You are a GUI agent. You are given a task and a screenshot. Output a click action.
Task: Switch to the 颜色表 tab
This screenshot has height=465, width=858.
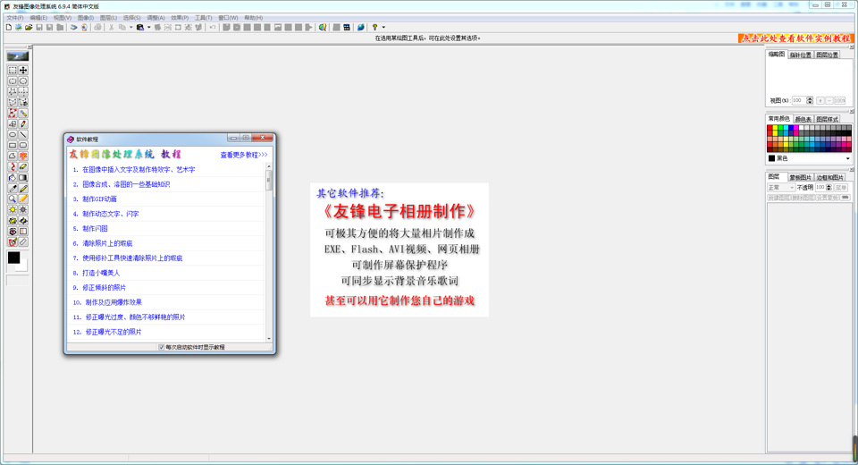coord(803,119)
